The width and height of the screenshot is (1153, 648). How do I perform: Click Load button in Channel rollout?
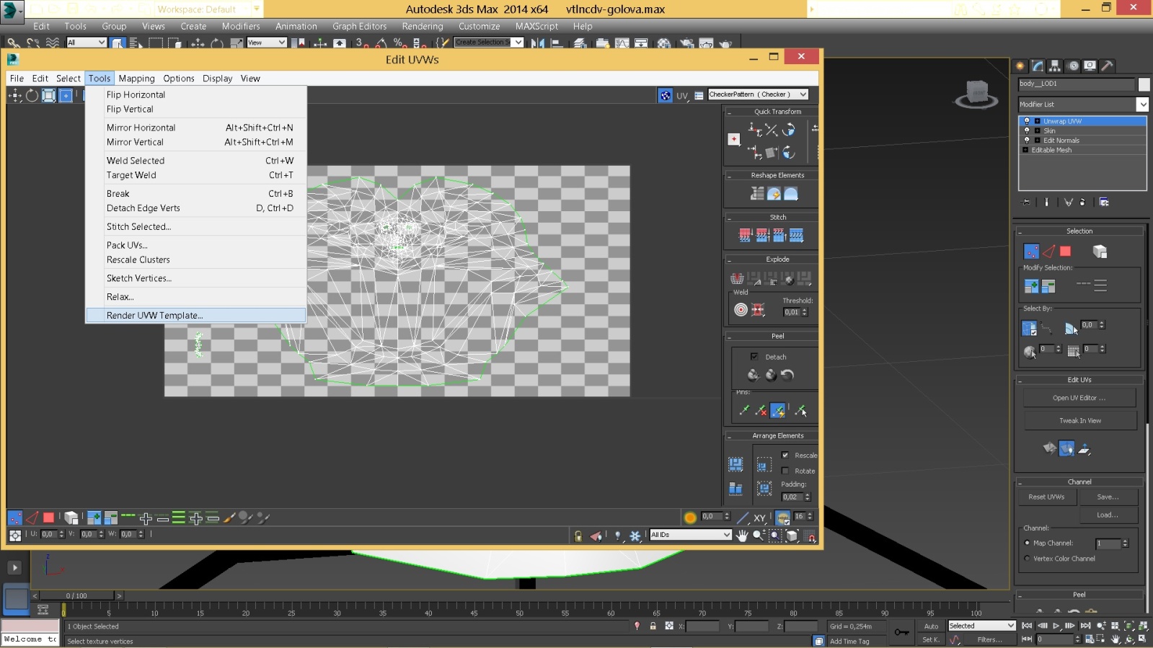(x=1108, y=515)
